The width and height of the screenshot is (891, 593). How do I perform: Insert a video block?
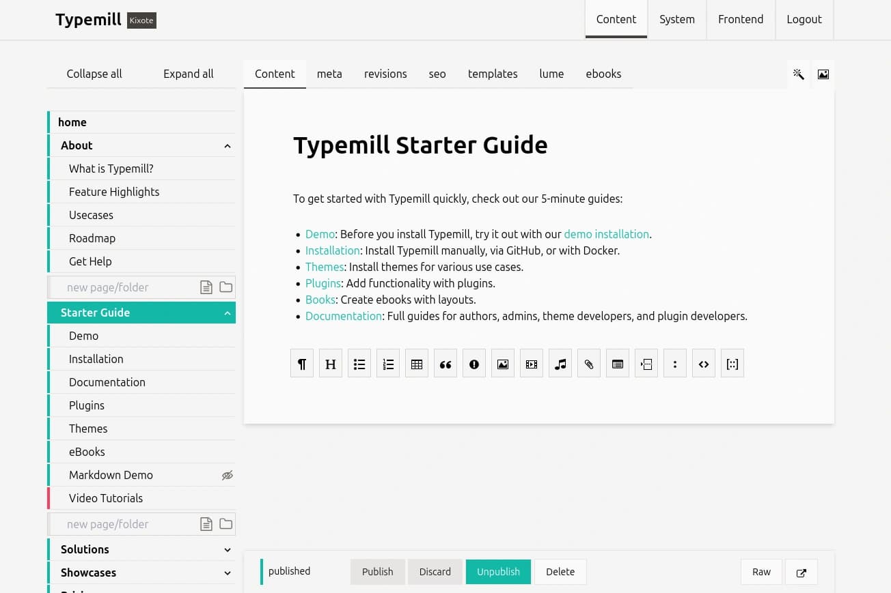pyautogui.click(x=532, y=364)
